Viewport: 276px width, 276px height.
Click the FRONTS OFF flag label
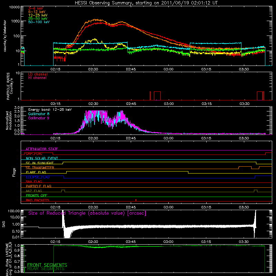(x=37, y=195)
